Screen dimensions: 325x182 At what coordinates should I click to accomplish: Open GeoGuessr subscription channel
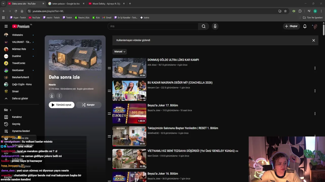click(x=18, y=70)
